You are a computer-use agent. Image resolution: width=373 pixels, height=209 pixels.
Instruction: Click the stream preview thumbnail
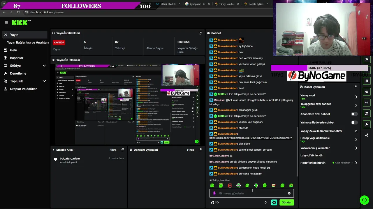click(x=127, y=104)
